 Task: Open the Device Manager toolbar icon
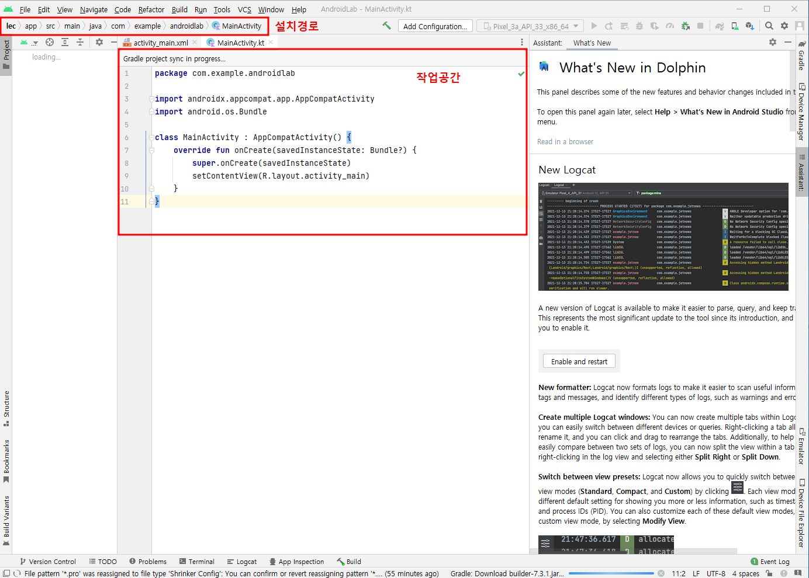point(735,26)
